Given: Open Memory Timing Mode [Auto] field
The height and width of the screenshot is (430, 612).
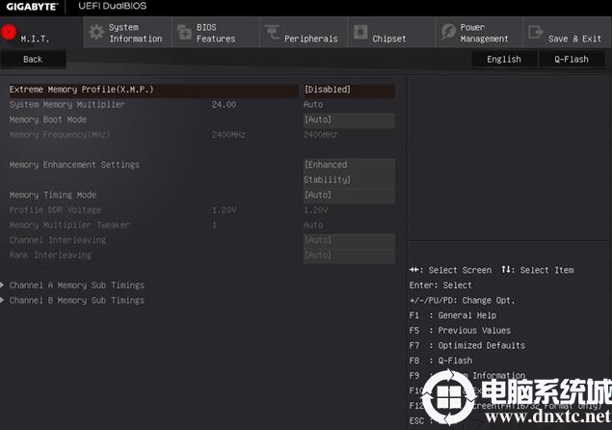Looking at the screenshot, I should pyautogui.click(x=349, y=195).
